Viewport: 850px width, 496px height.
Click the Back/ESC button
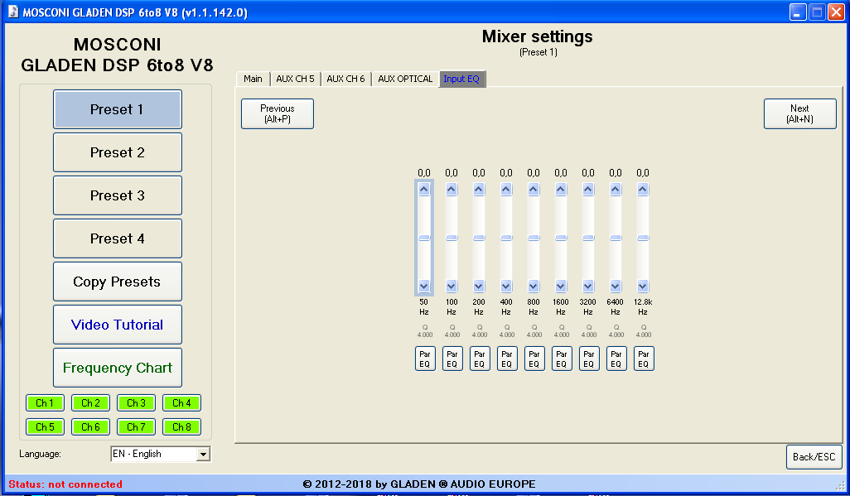[814, 457]
